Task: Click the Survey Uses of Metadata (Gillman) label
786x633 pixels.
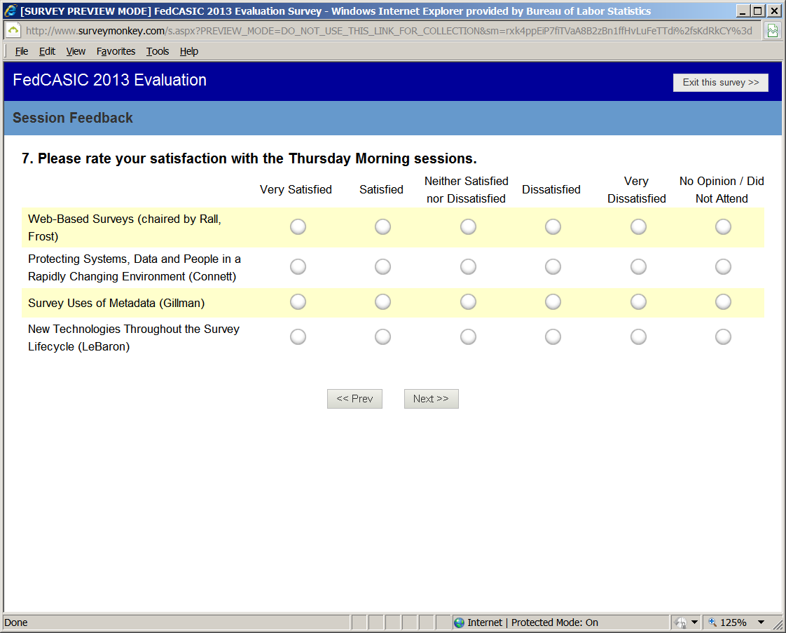Action: tap(116, 303)
